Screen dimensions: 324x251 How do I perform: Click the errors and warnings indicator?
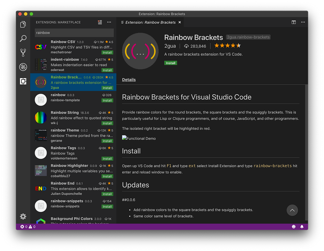pos(28,227)
